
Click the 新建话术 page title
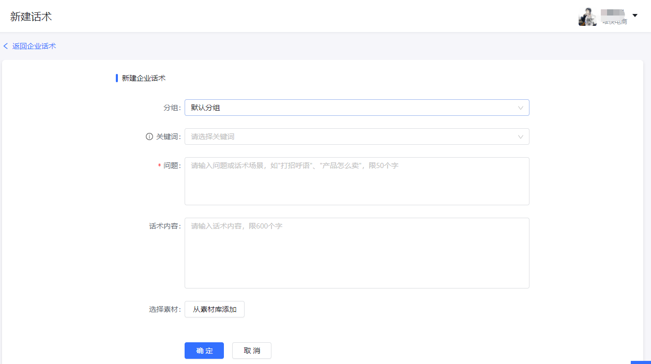pyautogui.click(x=31, y=17)
